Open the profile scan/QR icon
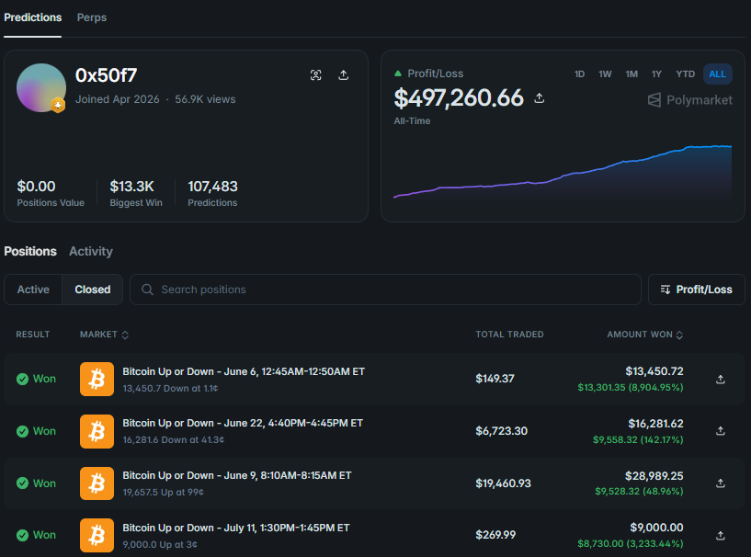751x557 pixels. [315, 74]
